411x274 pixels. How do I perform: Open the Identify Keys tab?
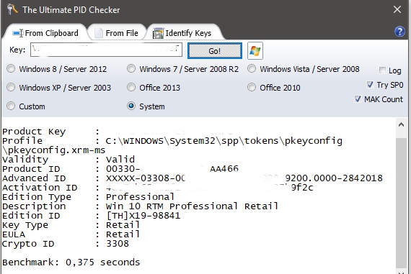182,33
